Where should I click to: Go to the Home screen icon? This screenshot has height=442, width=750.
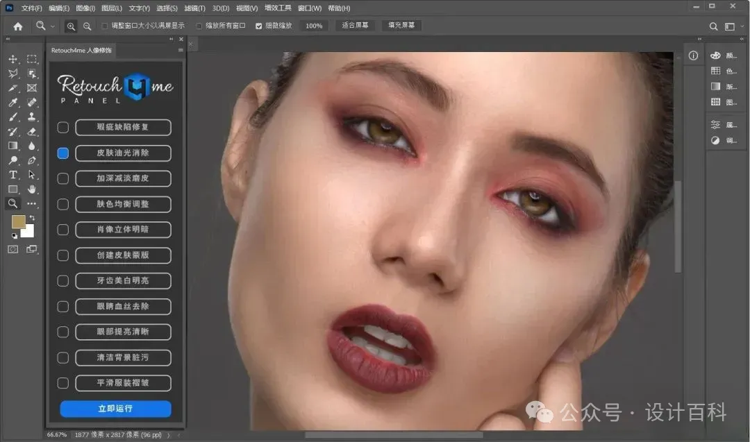(17, 26)
